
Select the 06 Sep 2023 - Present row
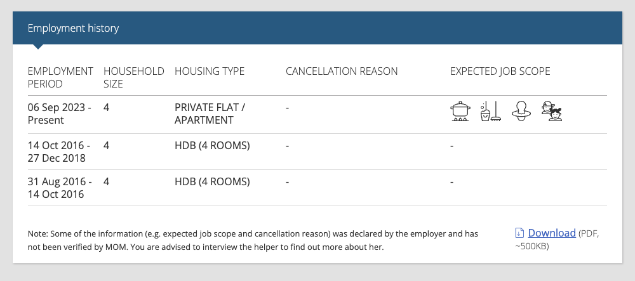317,114
